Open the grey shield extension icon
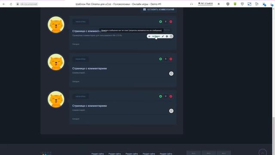The width and height of the screenshot is (275, 155). (242, 4)
